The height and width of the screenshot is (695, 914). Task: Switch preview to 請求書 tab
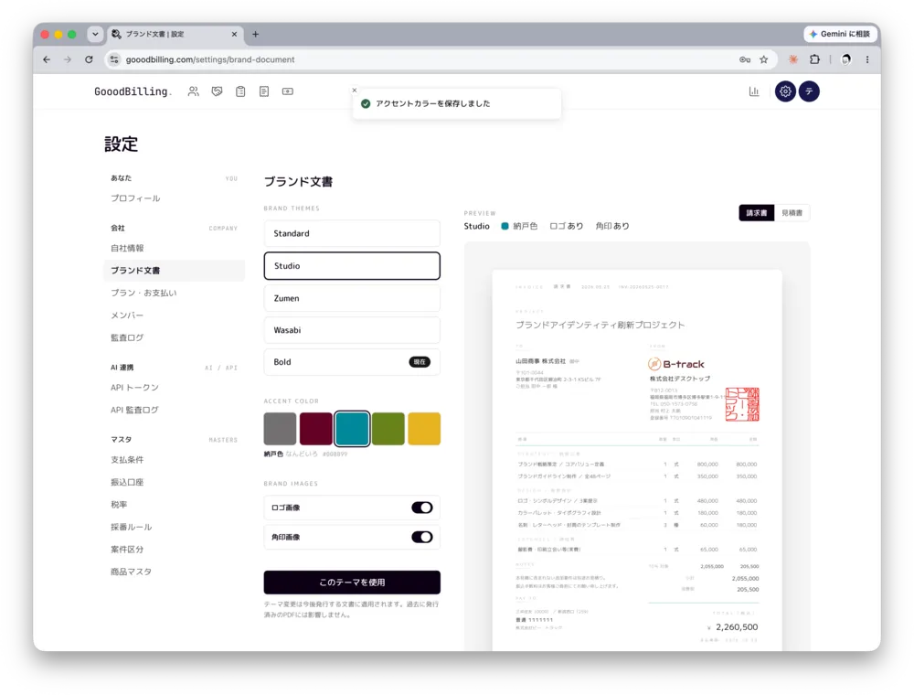coord(757,213)
